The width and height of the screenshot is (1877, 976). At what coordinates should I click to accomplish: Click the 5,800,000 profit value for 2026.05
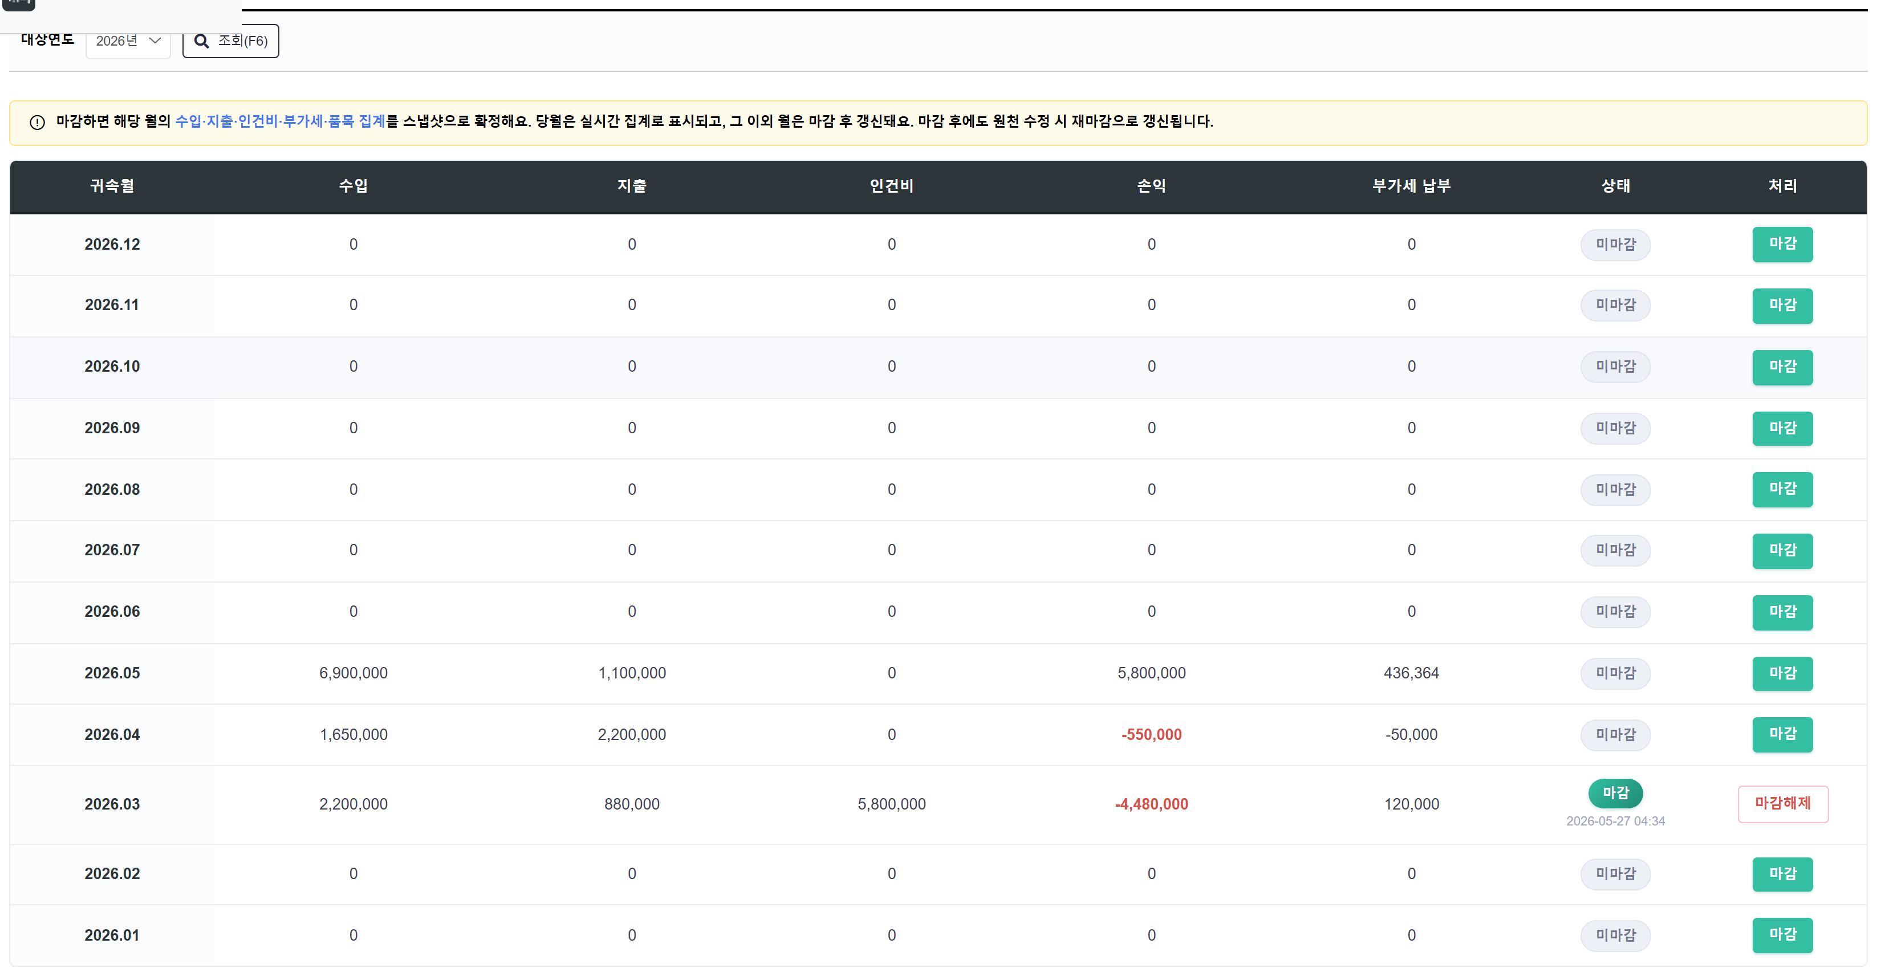pyautogui.click(x=1151, y=673)
